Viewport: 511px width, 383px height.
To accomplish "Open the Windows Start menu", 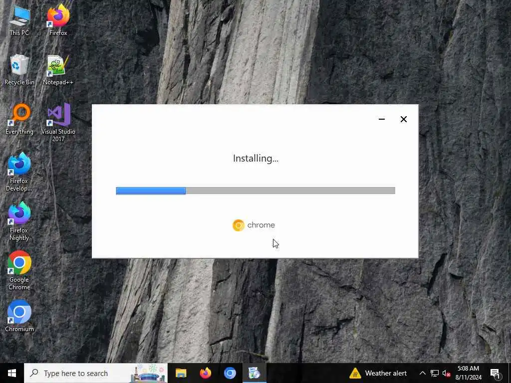I will [x=12, y=373].
